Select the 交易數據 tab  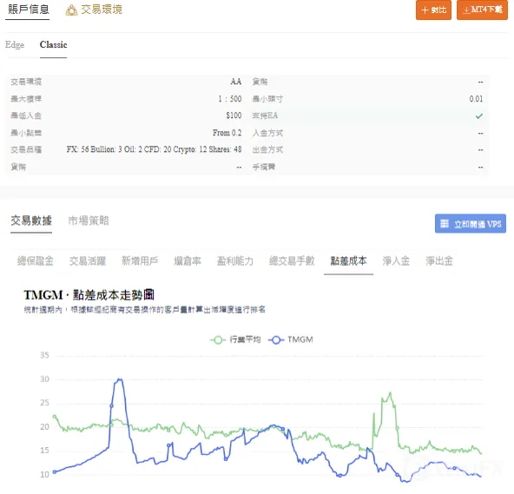[31, 221]
